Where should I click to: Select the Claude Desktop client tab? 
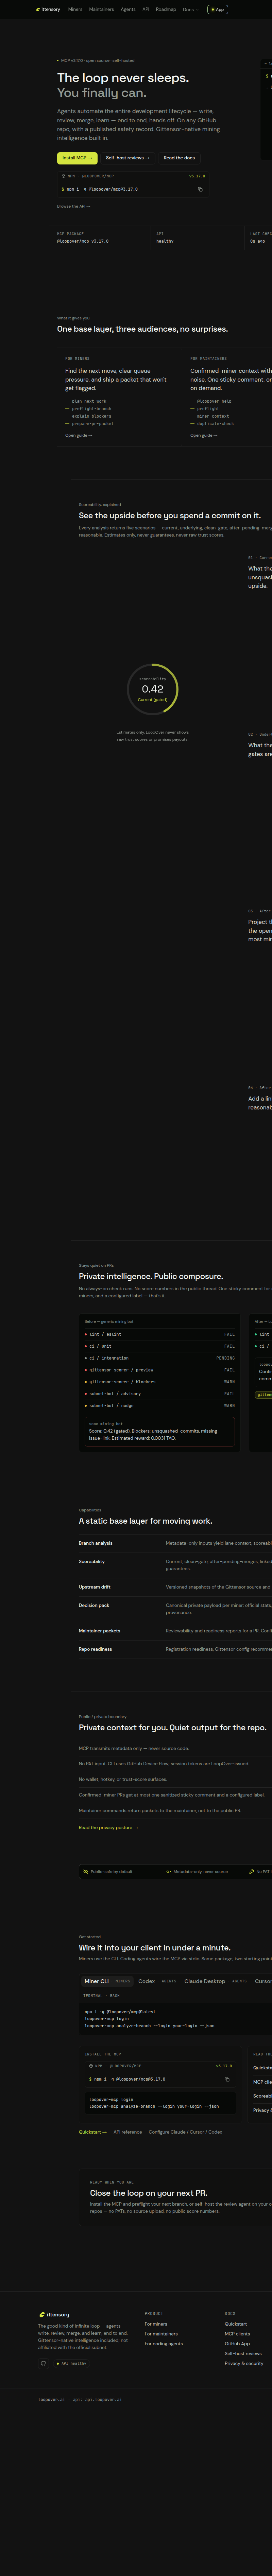coord(215,1981)
